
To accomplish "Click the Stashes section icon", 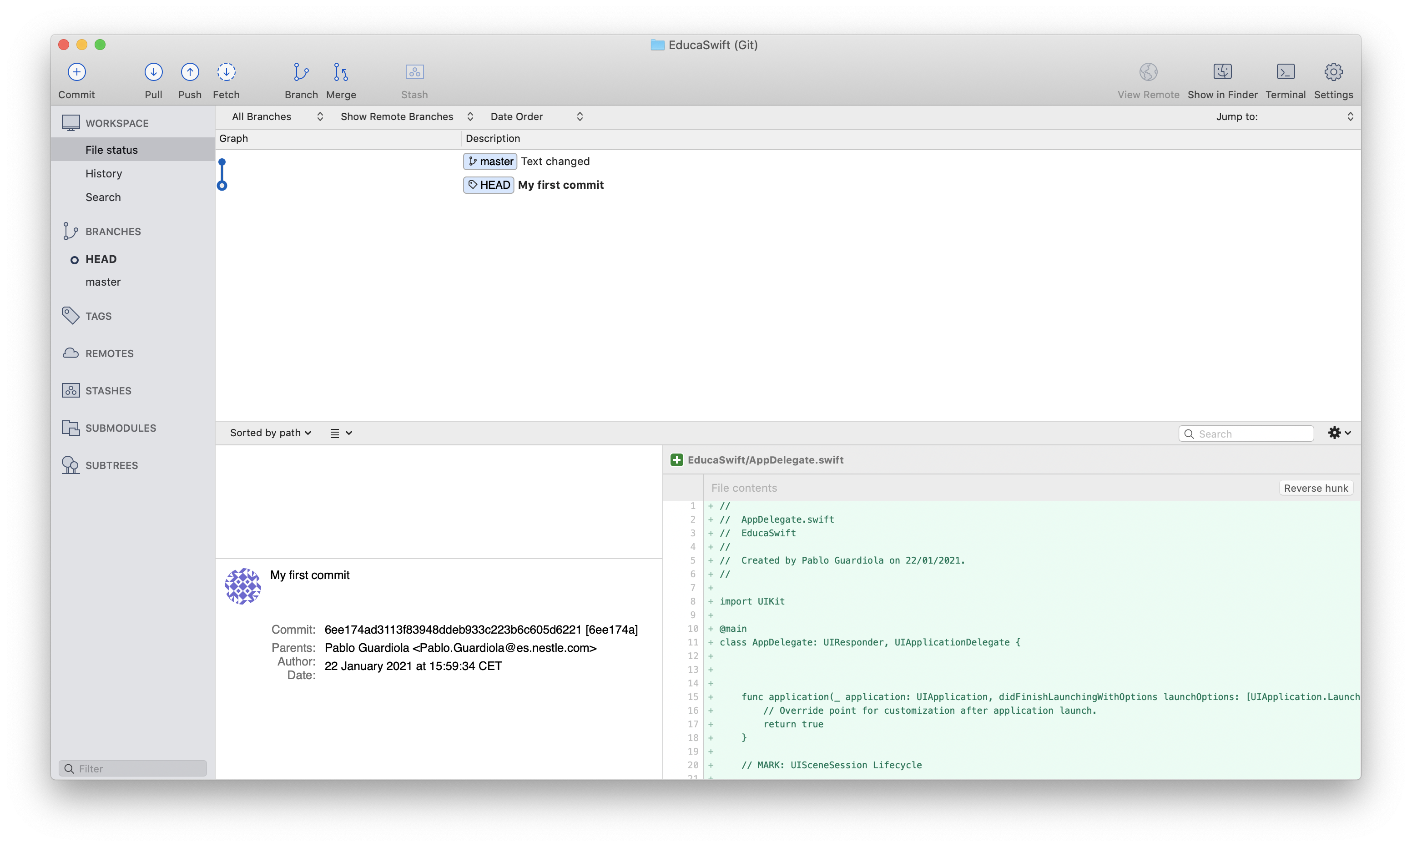I will pyautogui.click(x=70, y=390).
